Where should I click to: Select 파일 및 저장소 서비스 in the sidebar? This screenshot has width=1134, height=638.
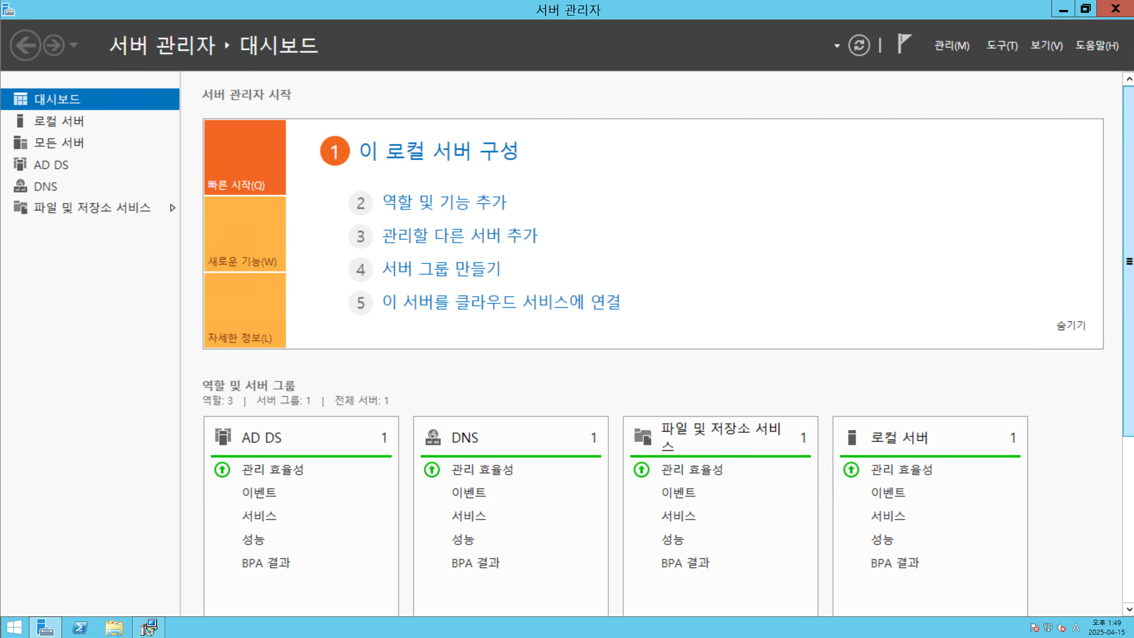(90, 207)
